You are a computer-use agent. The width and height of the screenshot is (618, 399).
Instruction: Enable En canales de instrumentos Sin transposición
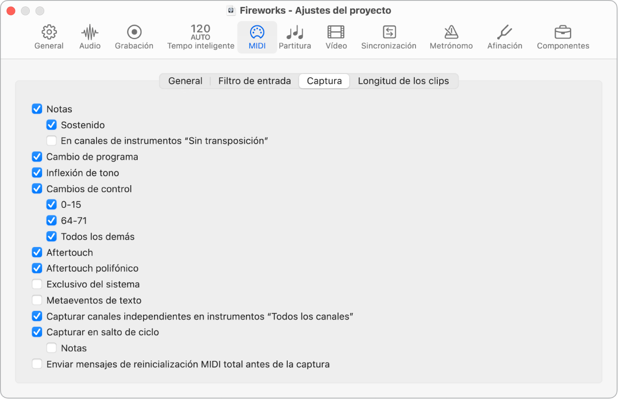click(x=51, y=141)
